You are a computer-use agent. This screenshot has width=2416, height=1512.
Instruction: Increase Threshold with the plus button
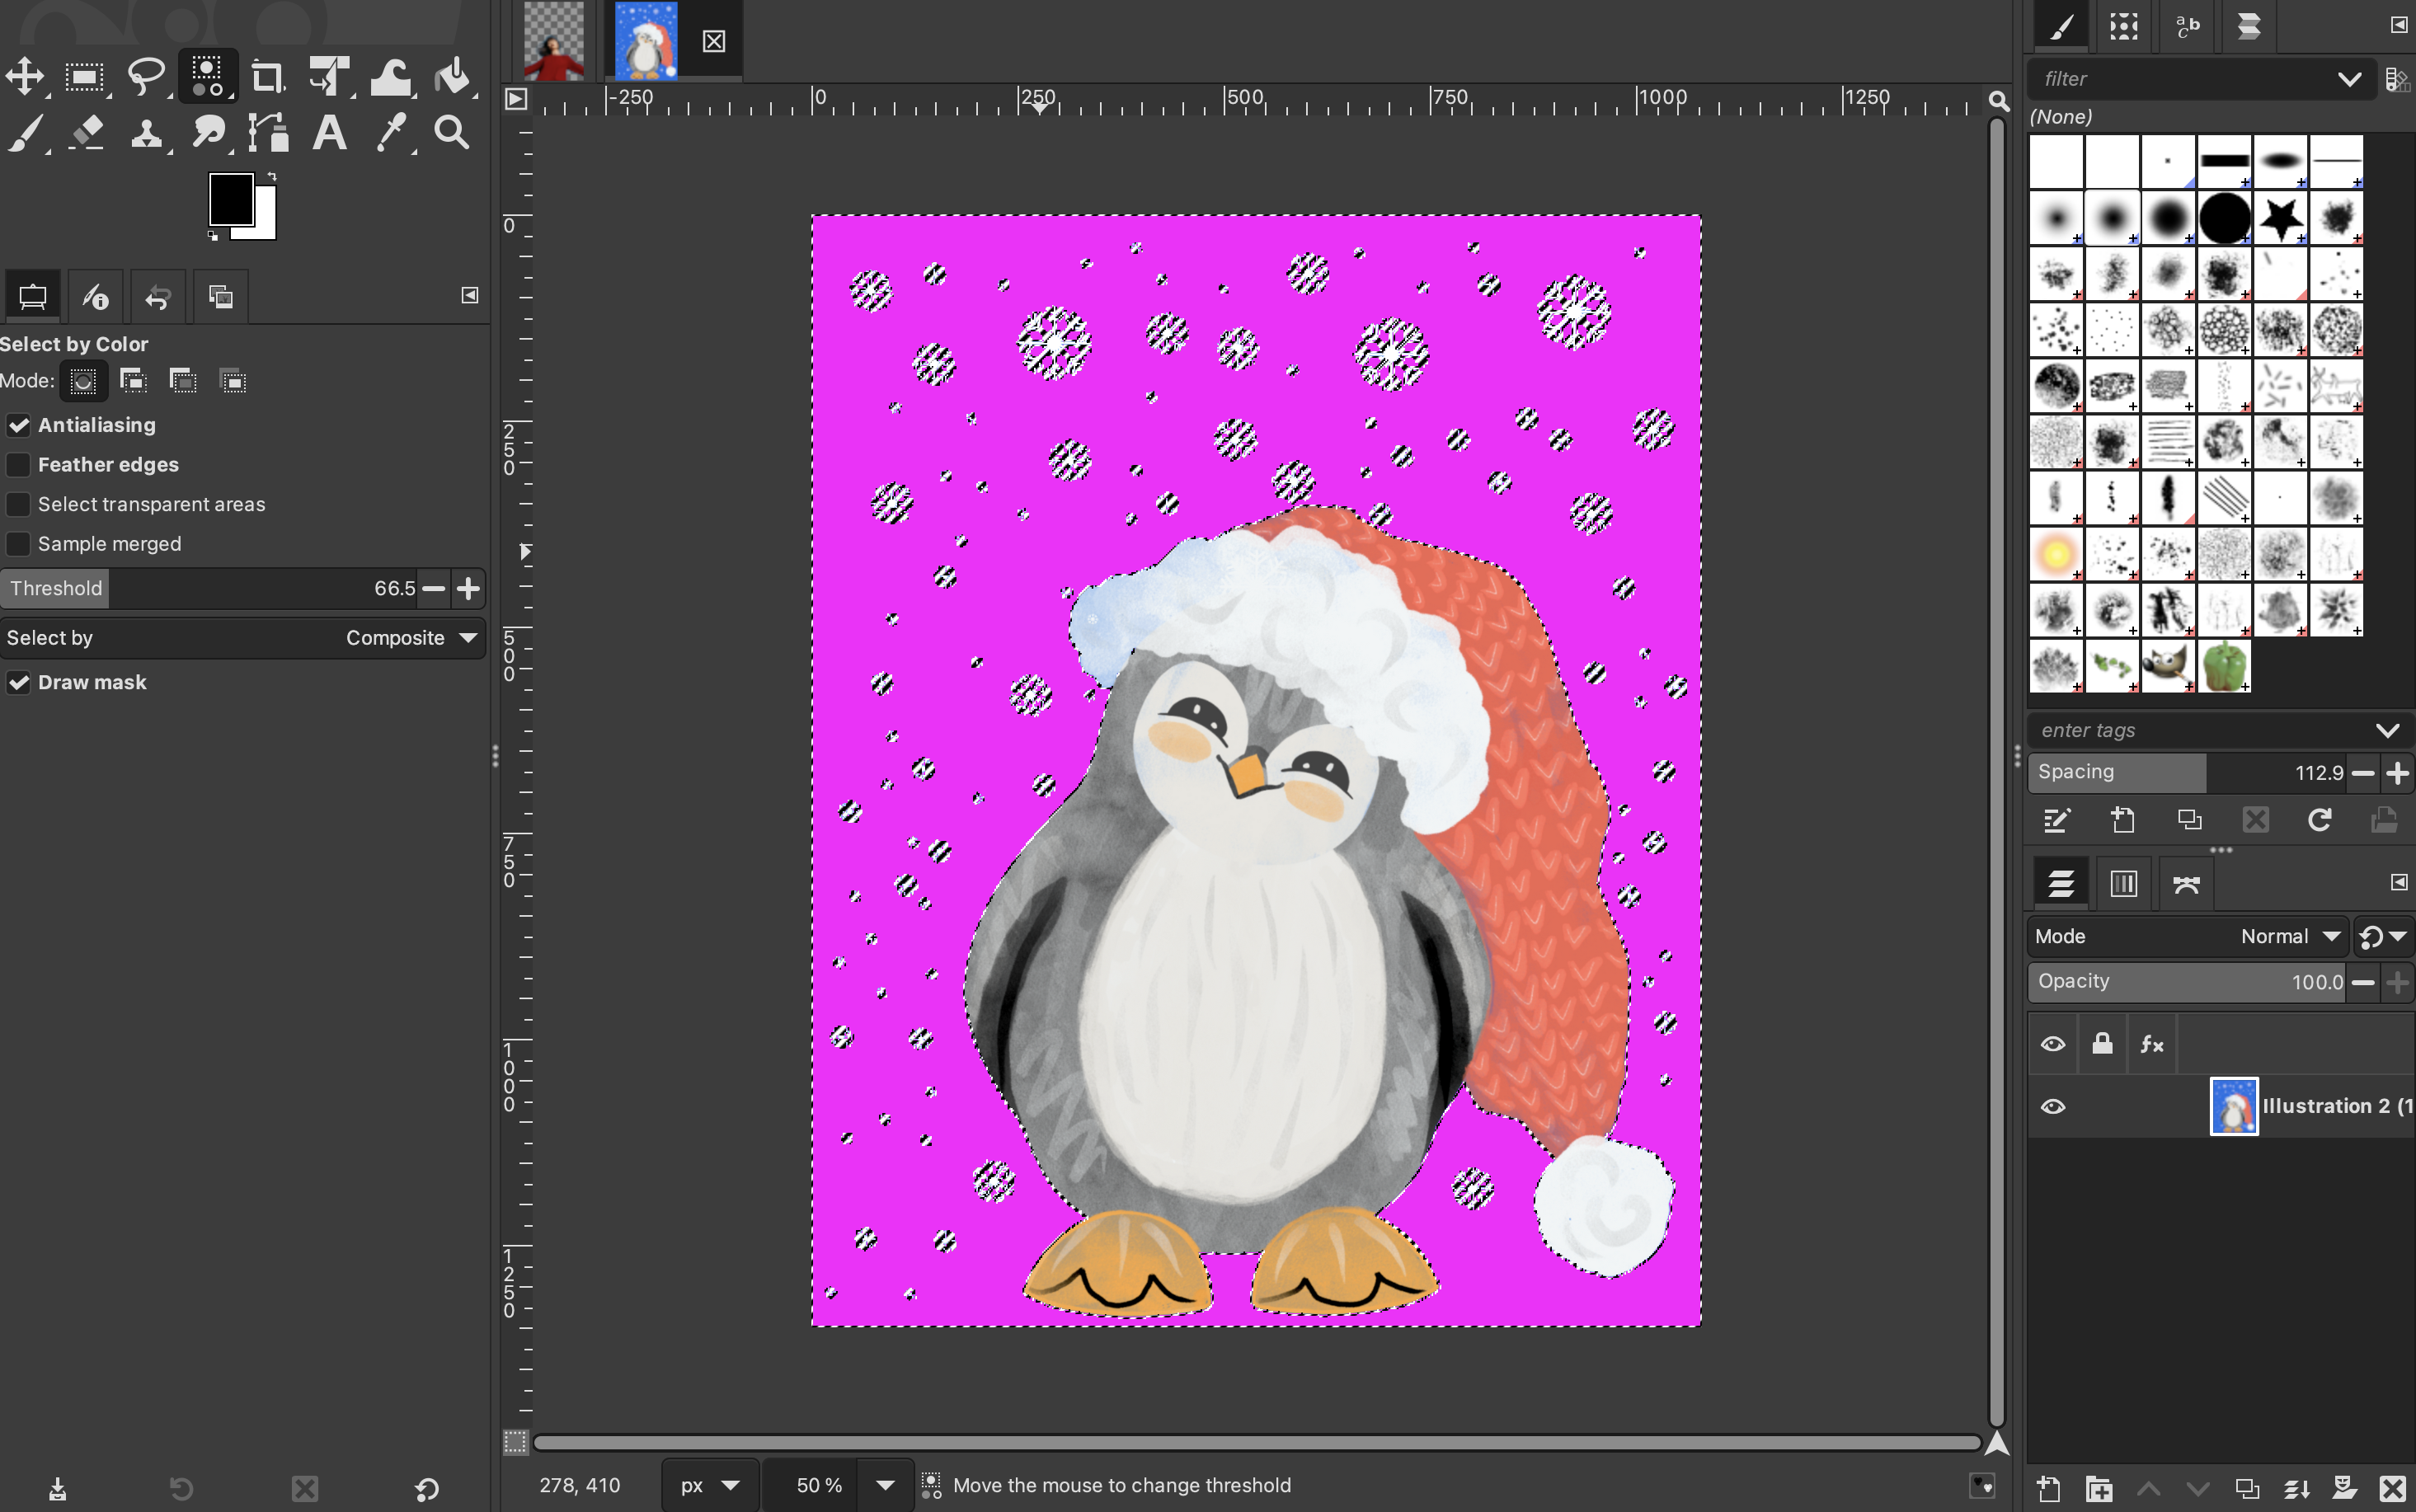(468, 589)
